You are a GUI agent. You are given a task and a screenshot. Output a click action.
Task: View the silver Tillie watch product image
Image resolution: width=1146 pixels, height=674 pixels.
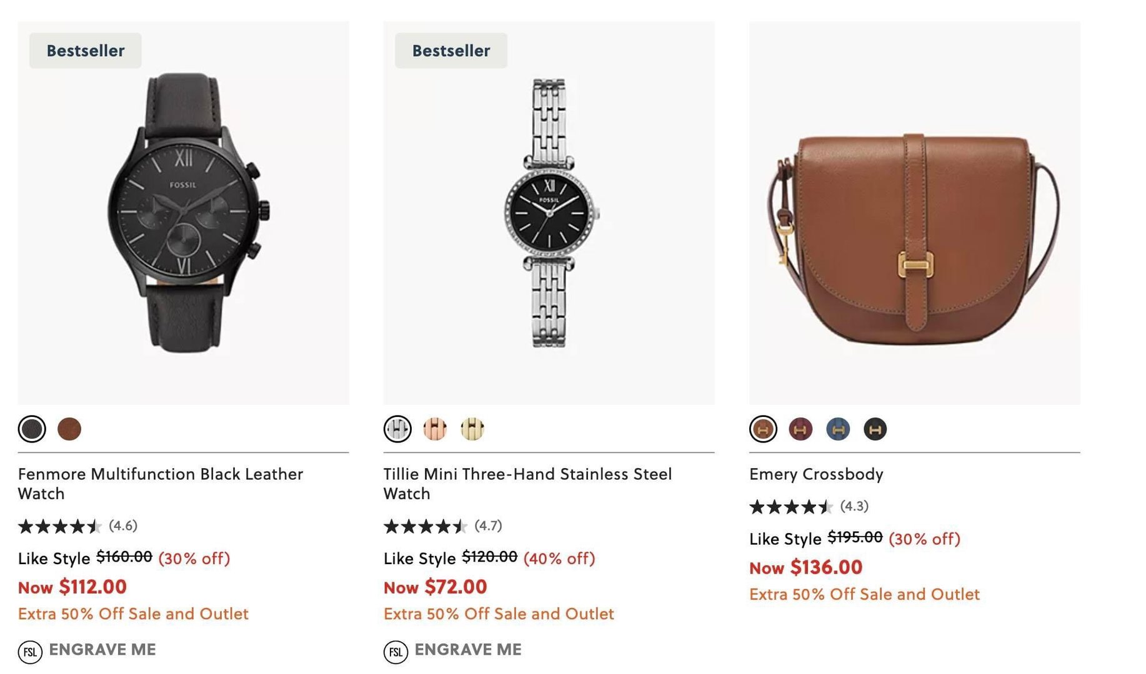point(549,213)
